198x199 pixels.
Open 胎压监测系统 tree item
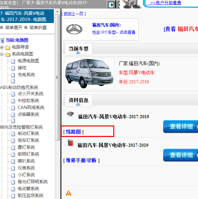point(31,195)
